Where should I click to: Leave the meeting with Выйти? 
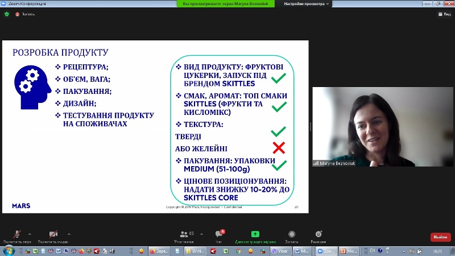pos(440,237)
